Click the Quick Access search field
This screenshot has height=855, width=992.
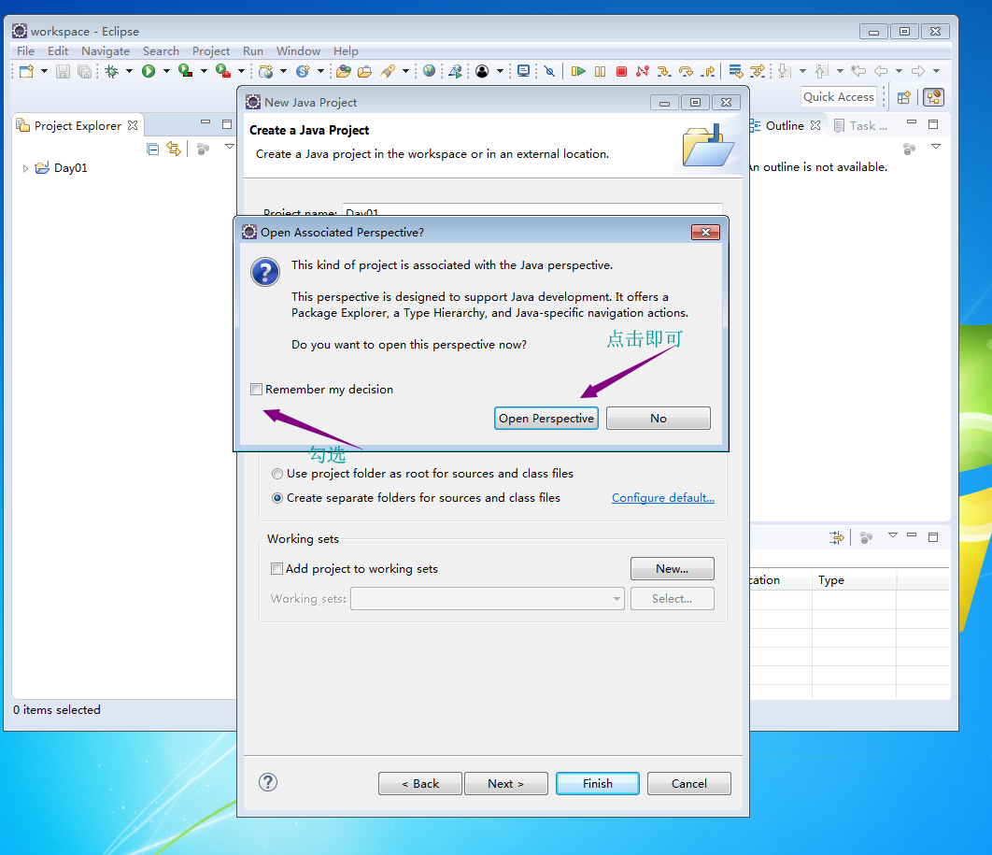pyautogui.click(x=838, y=97)
